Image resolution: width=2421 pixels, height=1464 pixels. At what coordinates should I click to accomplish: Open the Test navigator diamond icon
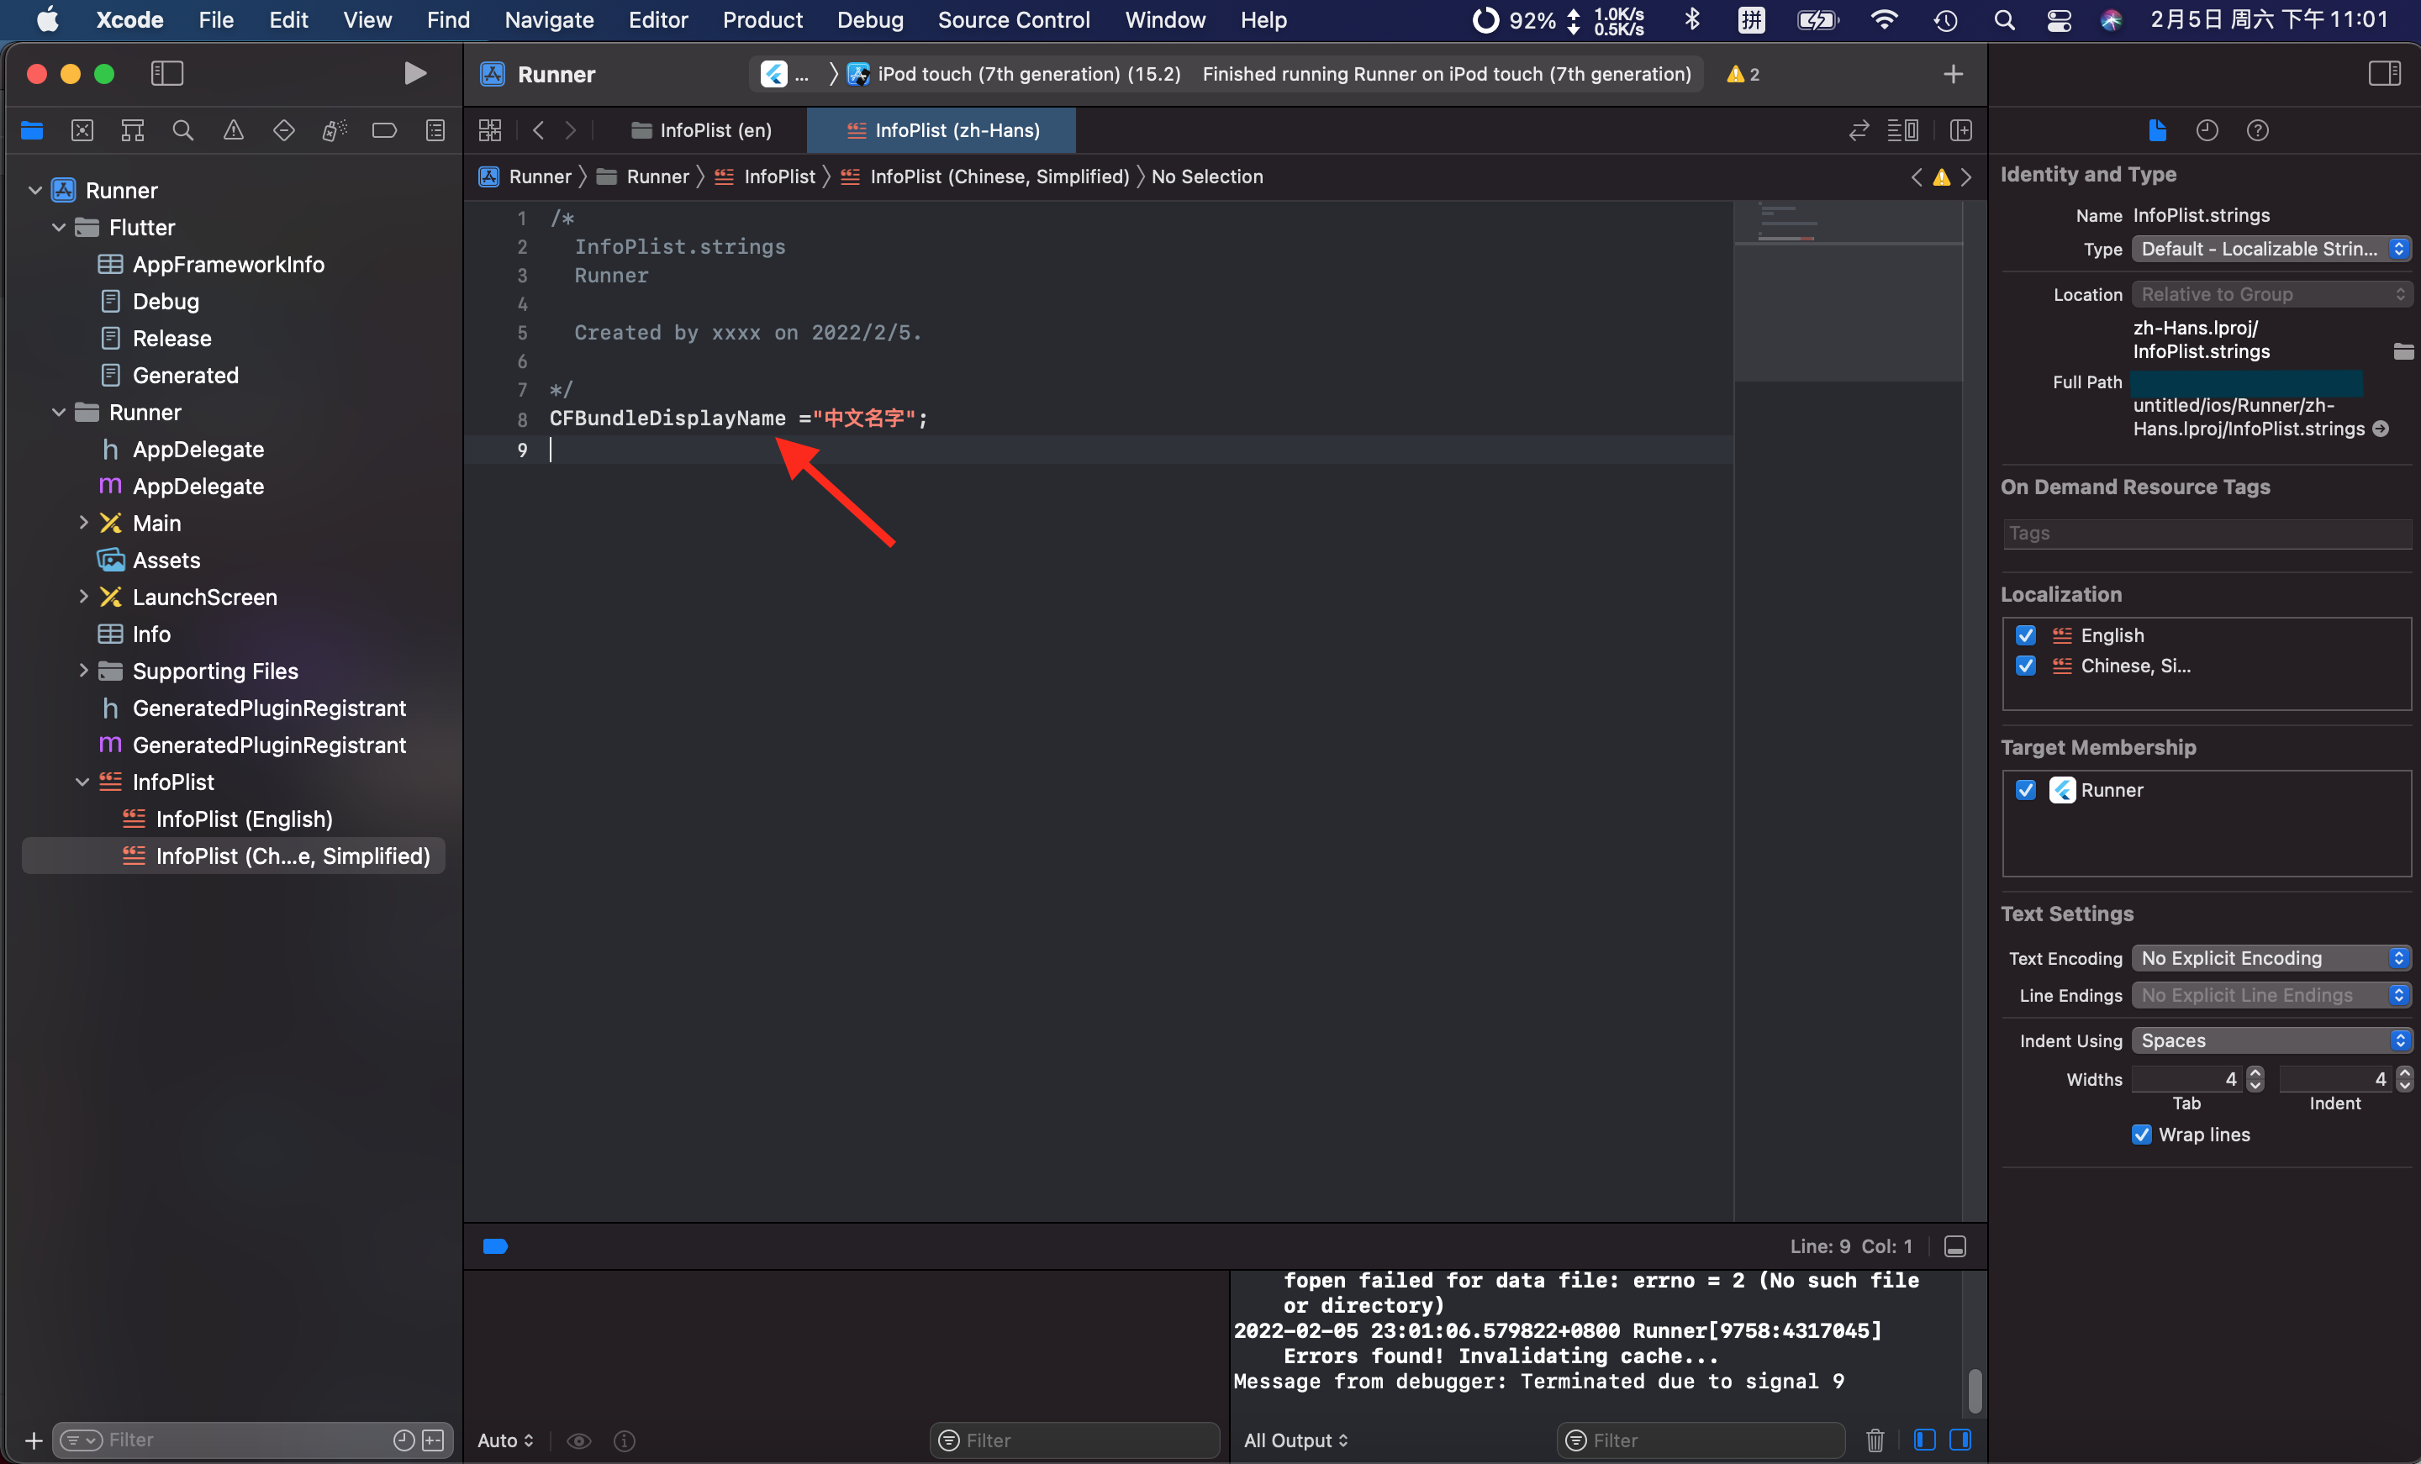(284, 130)
